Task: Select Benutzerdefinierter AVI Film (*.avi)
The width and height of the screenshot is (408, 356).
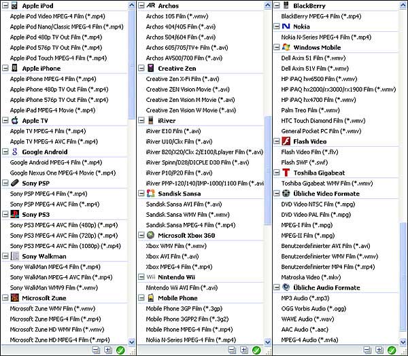Action: [x=326, y=246]
